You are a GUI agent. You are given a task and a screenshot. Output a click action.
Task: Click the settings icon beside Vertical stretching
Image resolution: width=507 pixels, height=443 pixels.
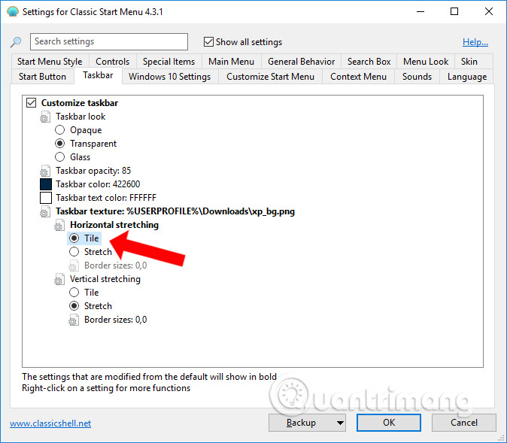click(x=59, y=279)
